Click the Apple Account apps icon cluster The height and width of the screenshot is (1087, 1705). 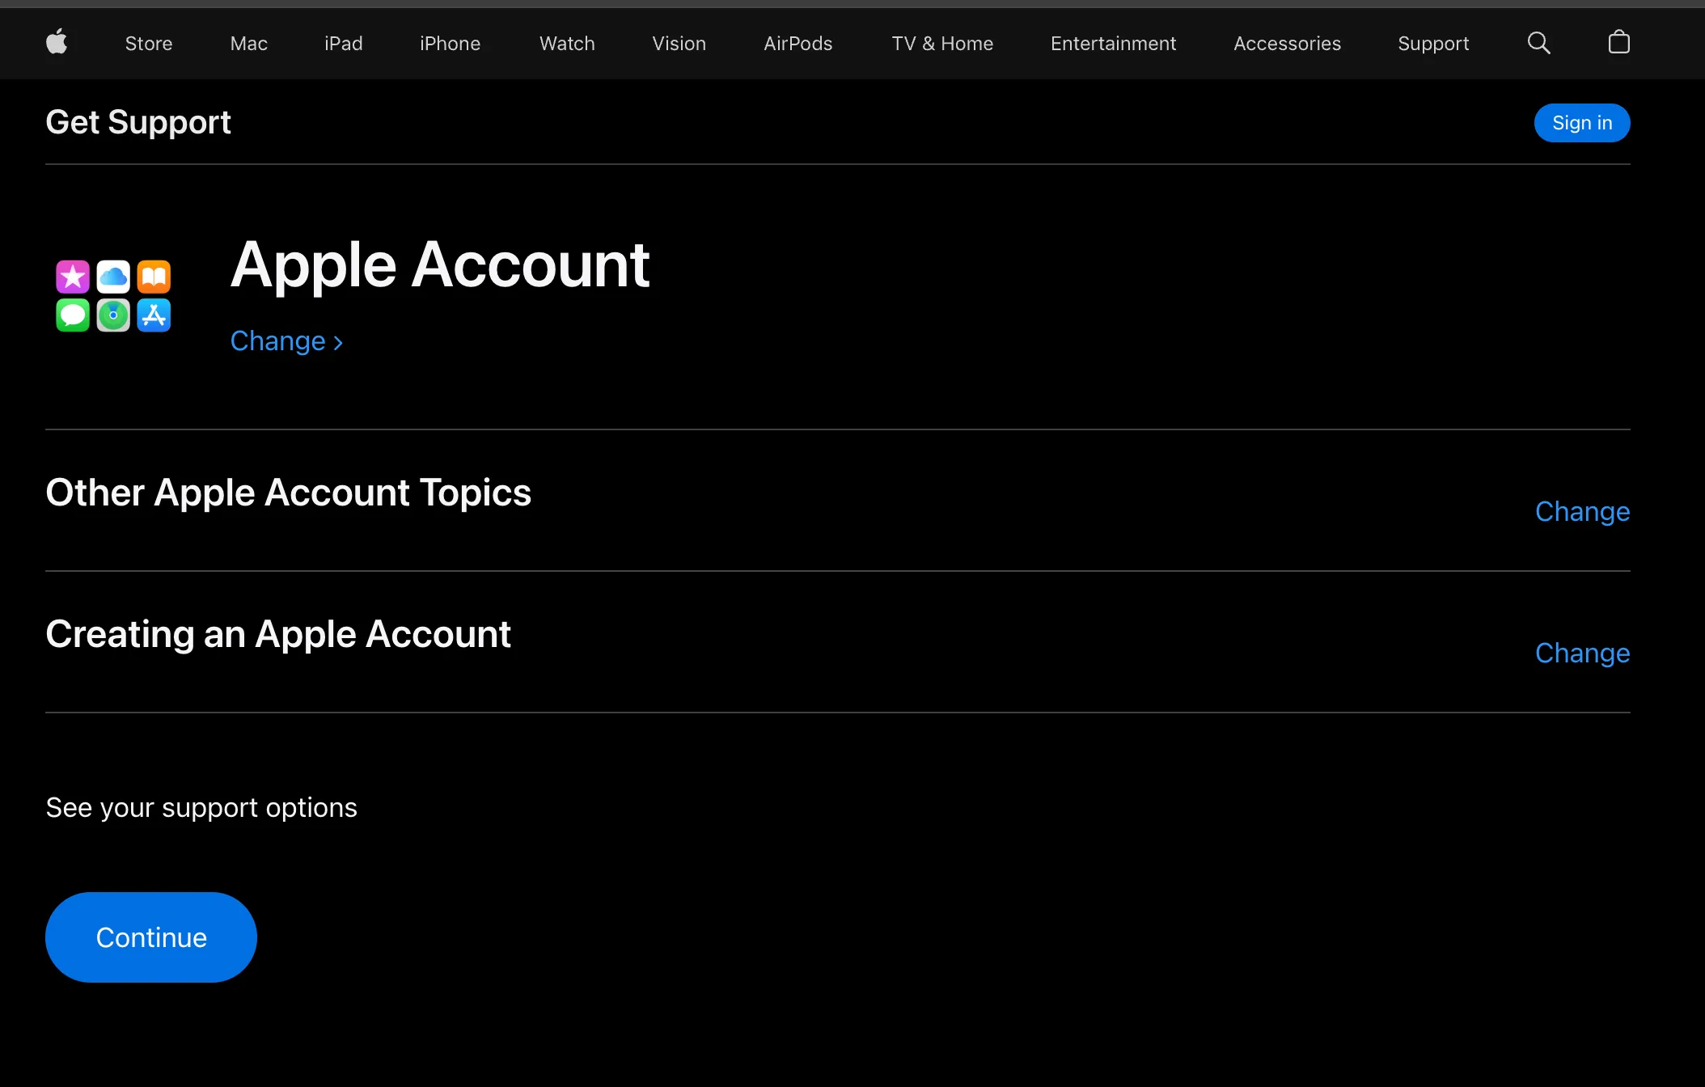113,296
